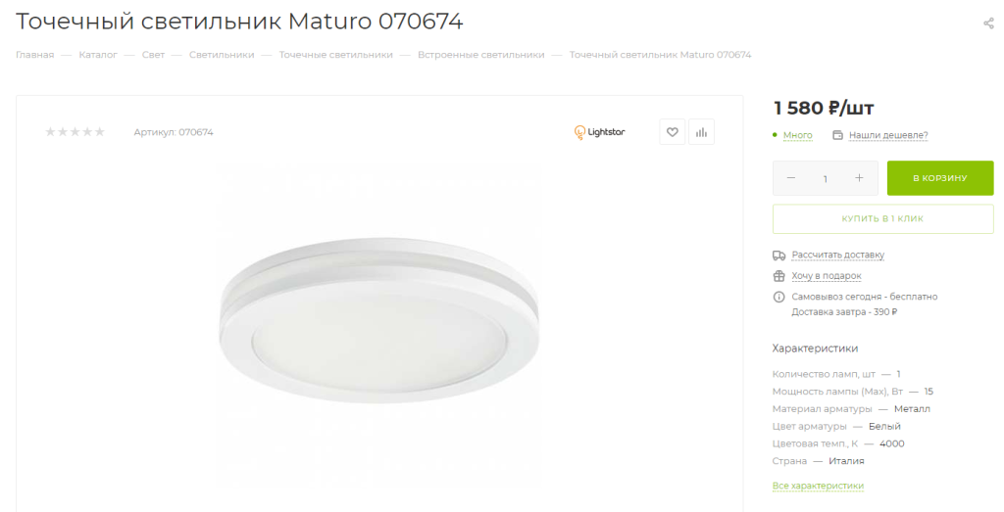Decrease quantity with minus button
Viewport: 1004px width, 512px height.
791,178
